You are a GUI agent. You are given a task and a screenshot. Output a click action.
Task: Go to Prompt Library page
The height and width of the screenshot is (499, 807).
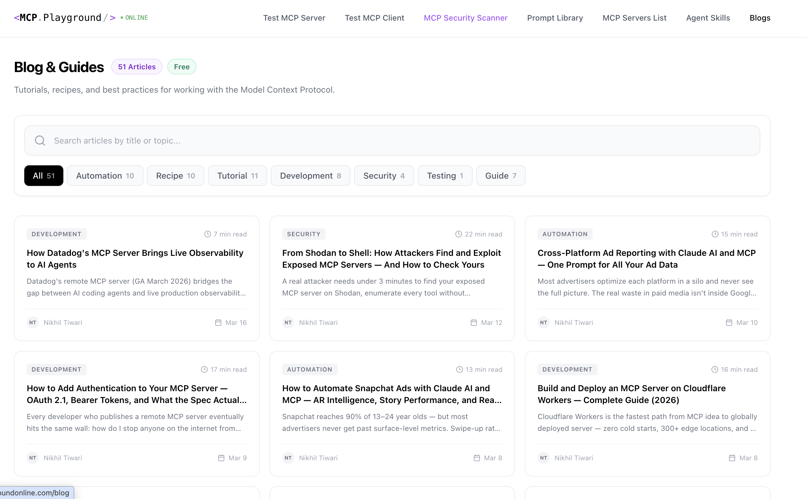(555, 18)
